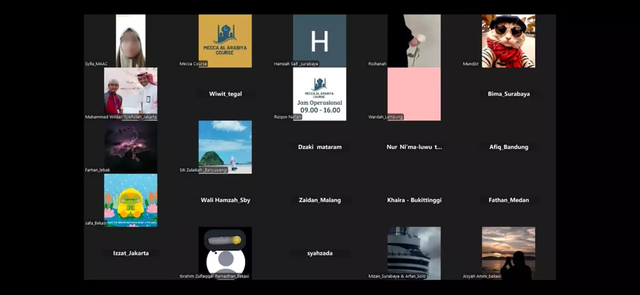Screen dimensions: 640x295
Task: Click the Fathan_Medan participant tile
Action: tap(508, 200)
